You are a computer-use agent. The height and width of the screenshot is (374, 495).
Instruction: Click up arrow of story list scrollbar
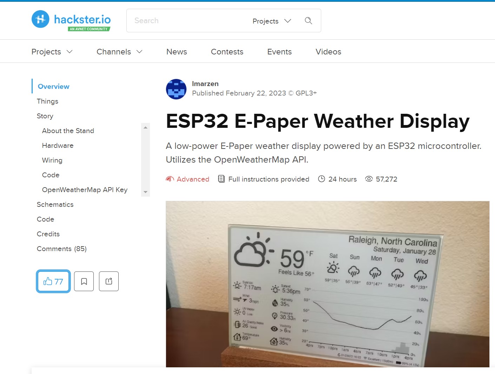[145, 127]
